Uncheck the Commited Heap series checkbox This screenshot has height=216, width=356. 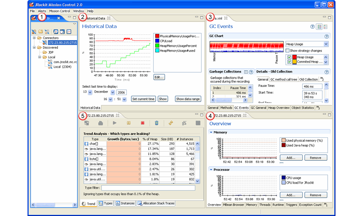pyautogui.click(x=289, y=61)
